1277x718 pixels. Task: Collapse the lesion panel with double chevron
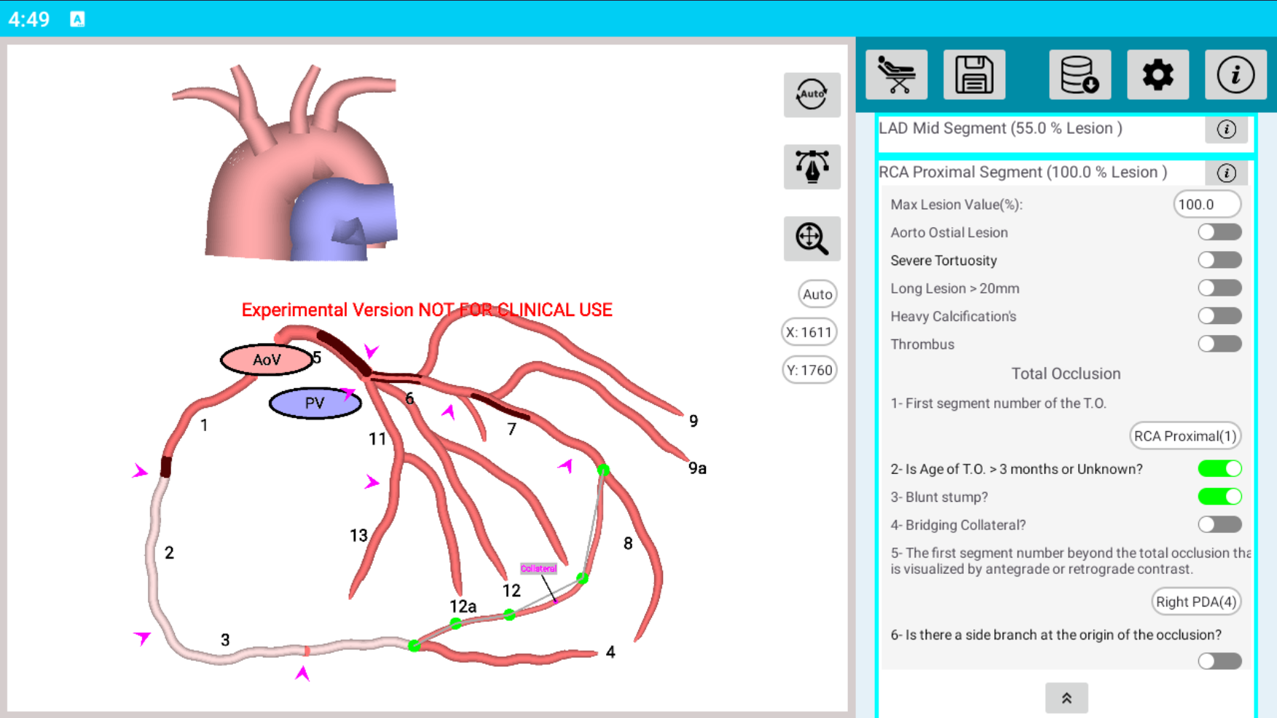click(x=1066, y=698)
